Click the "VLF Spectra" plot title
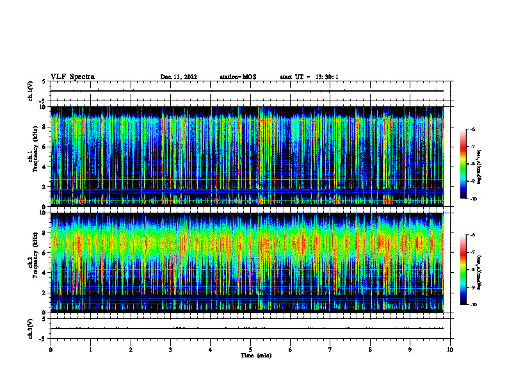This screenshot has width=507, height=392. [x=72, y=77]
